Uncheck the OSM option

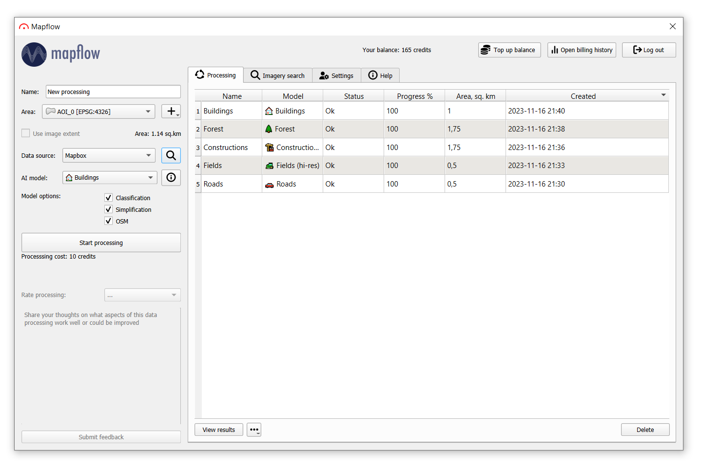pyautogui.click(x=109, y=221)
